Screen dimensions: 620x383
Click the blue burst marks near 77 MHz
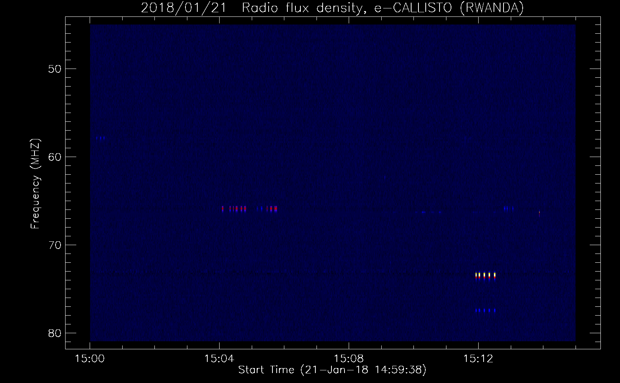point(486,310)
